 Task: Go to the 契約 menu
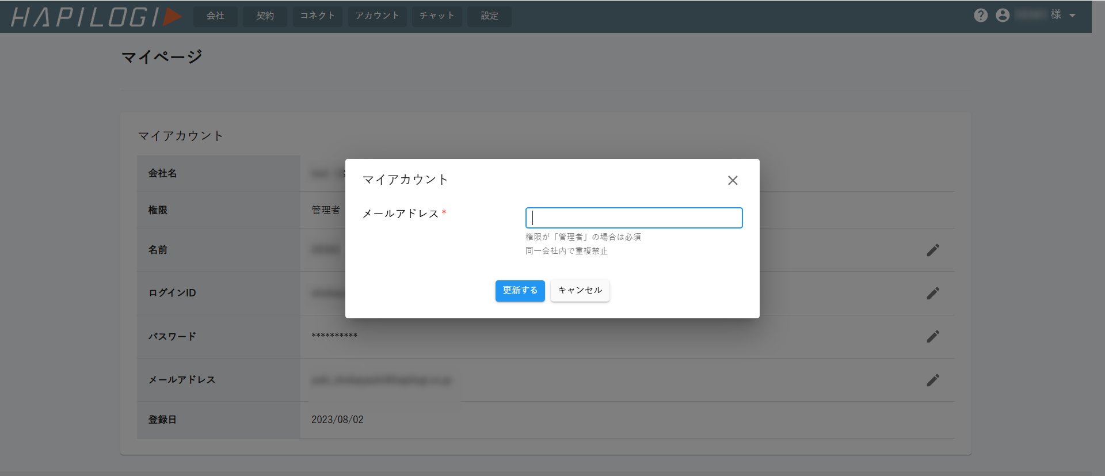[x=265, y=16]
